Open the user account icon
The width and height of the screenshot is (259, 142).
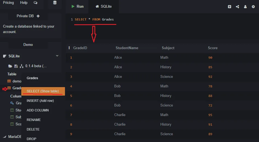[245, 7]
